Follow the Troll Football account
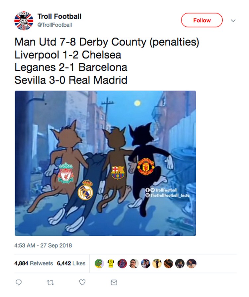This screenshot has width=249, height=297. (x=202, y=20)
